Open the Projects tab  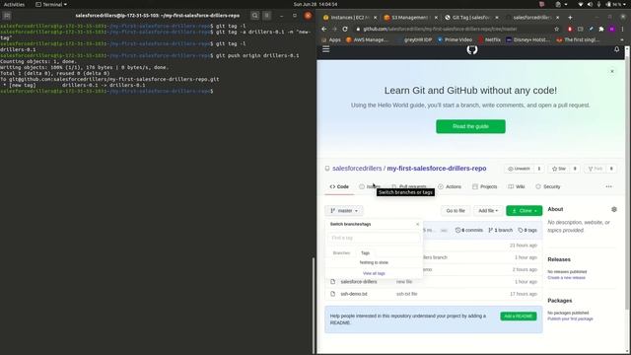[484, 186]
